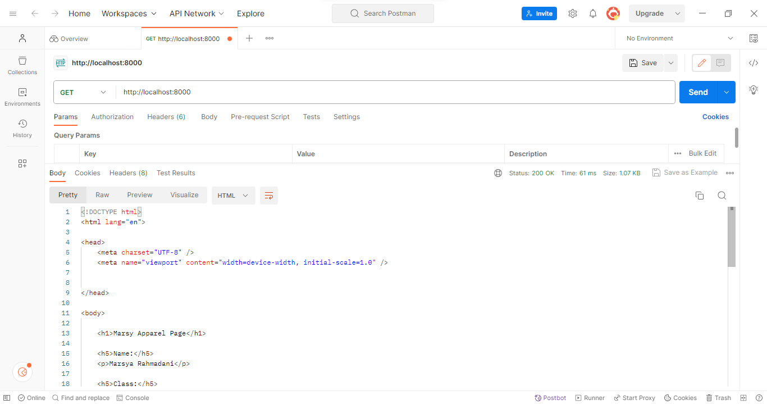Switch to the Headers (6) request tab

point(166,117)
